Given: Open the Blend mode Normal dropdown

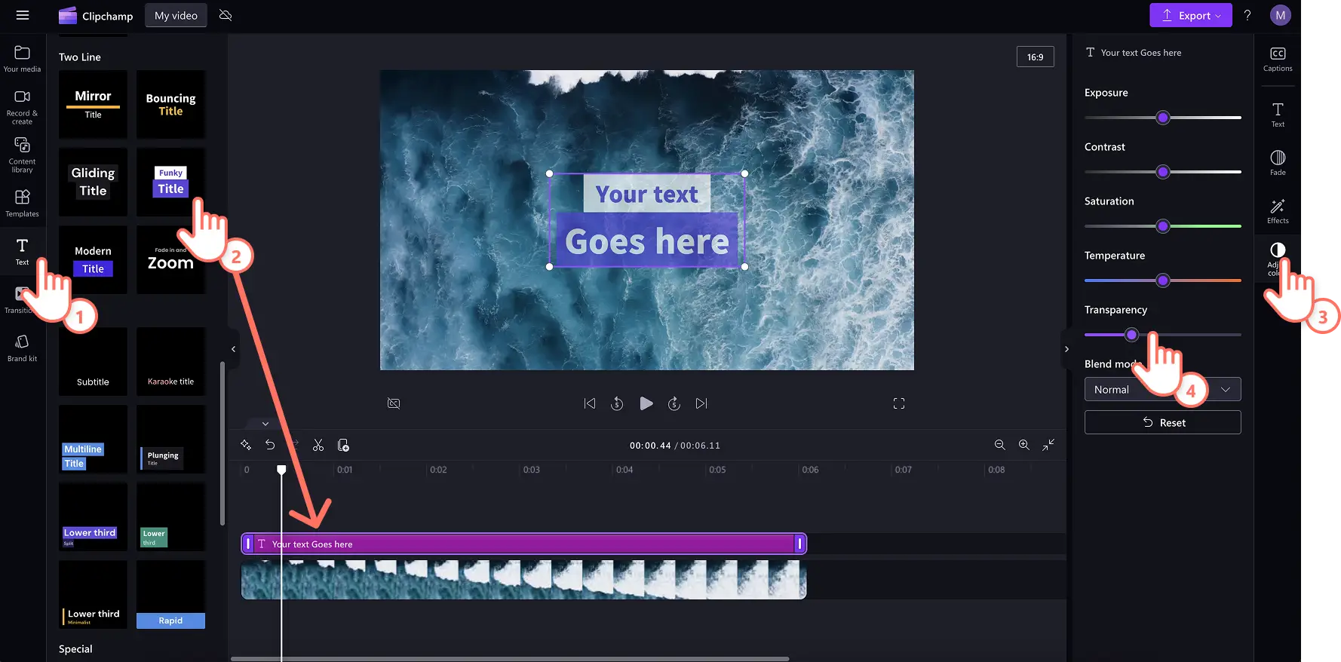Looking at the screenshot, I should pyautogui.click(x=1162, y=389).
